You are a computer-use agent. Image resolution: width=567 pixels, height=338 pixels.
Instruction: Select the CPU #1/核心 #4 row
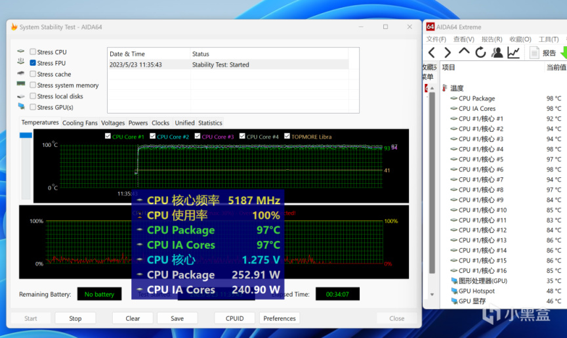pyautogui.click(x=505, y=149)
